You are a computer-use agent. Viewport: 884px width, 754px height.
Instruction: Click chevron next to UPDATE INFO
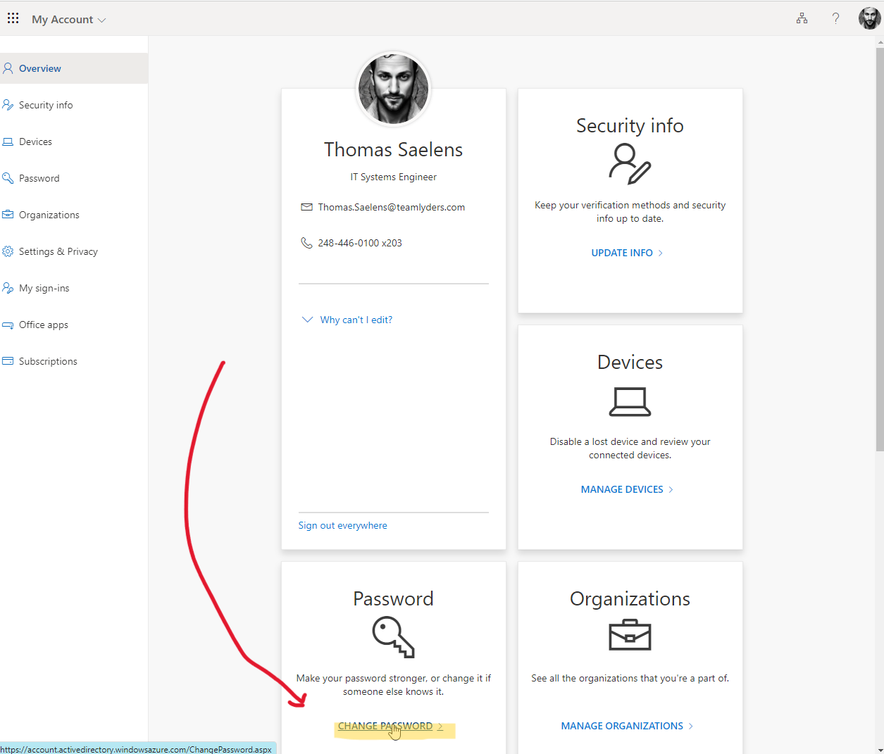(660, 253)
